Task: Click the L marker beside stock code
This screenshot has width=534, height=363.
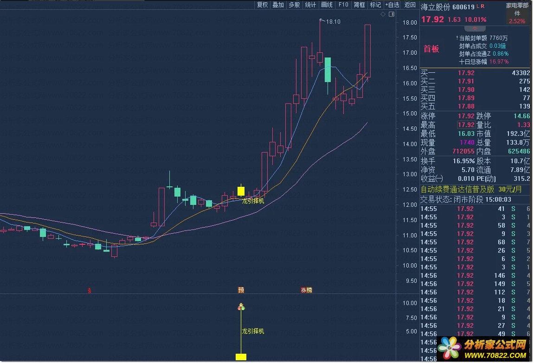Action: click(x=478, y=6)
